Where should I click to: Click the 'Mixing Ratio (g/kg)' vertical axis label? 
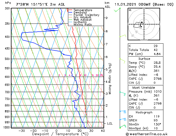[110, 79]
